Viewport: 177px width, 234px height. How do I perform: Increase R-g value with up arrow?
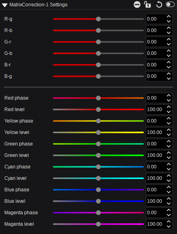pyautogui.click(x=169, y=17)
